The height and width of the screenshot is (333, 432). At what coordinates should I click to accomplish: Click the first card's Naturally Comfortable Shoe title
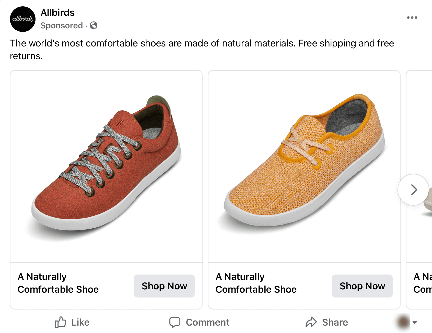[58, 283]
